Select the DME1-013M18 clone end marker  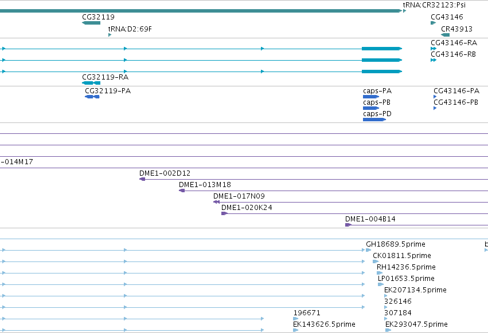pos(182,191)
